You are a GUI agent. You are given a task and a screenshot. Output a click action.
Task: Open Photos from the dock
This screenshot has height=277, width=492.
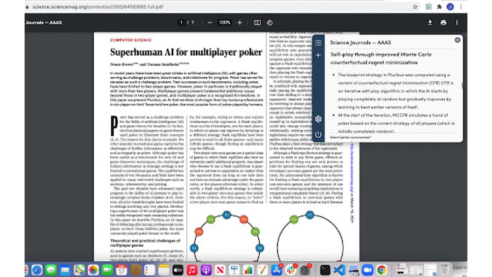coord(93,270)
